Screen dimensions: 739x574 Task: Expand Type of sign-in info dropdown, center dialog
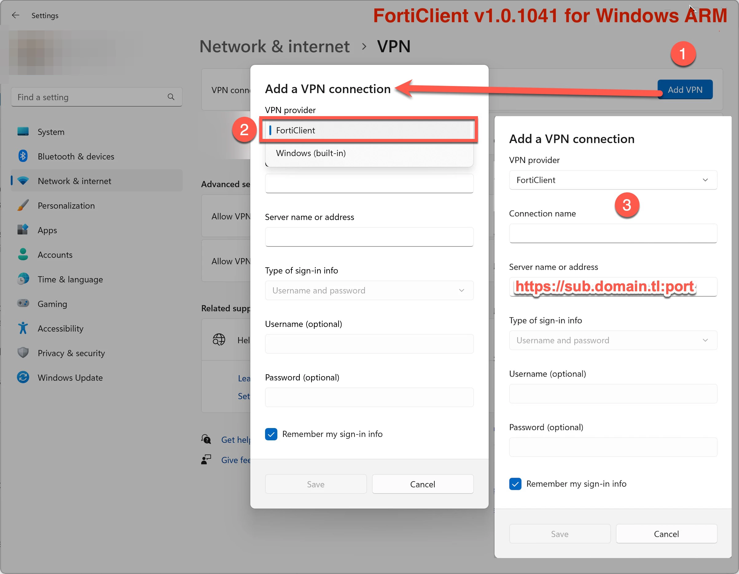pyautogui.click(x=369, y=290)
